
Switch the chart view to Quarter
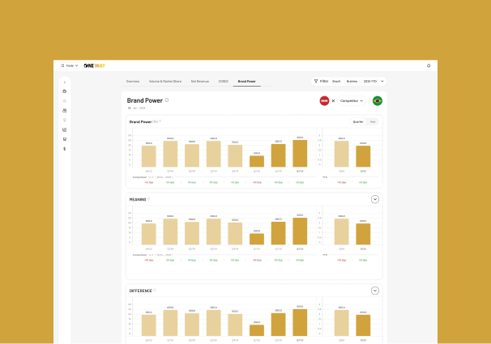pos(358,121)
